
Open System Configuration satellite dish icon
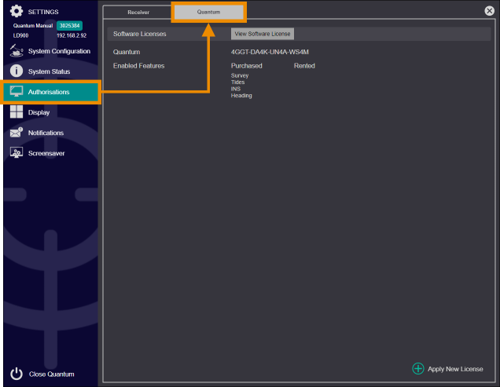[17, 51]
